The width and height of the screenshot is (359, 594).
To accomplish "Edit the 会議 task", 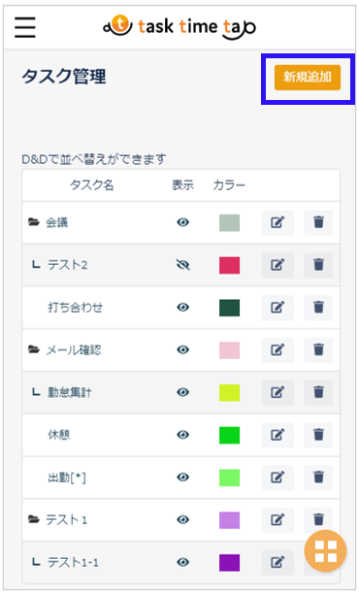I will tap(277, 222).
